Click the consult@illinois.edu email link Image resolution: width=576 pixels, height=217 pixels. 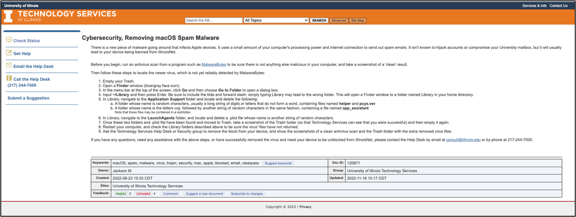(x=463, y=140)
